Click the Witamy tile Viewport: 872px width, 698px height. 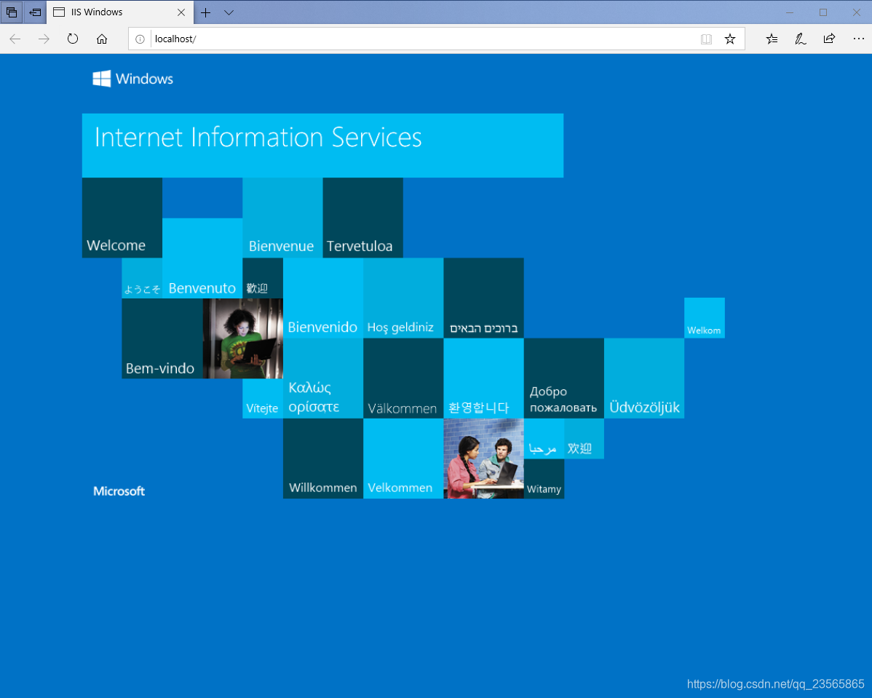544,479
